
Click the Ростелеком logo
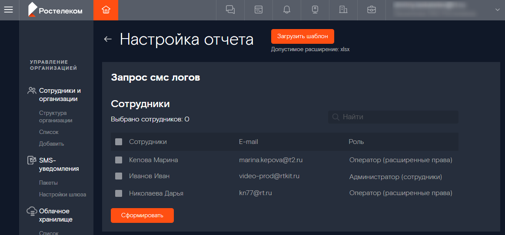pos(55,10)
